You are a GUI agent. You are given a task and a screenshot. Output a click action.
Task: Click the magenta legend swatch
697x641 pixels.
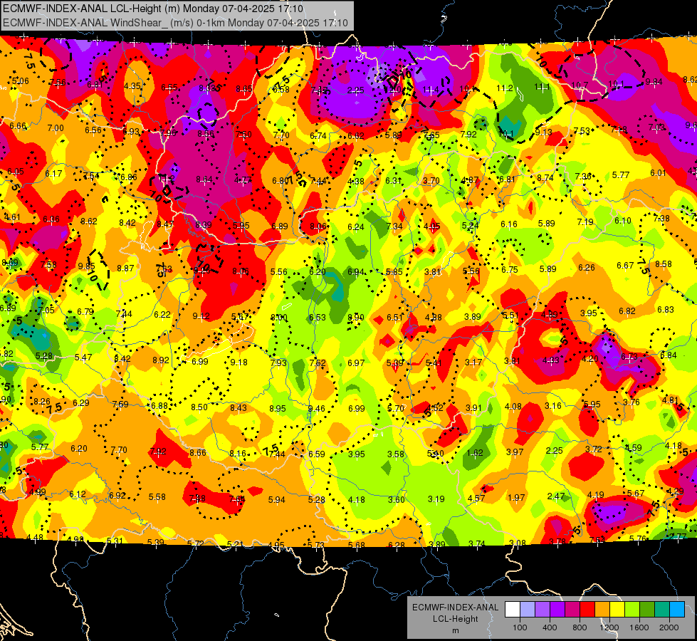(572, 610)
